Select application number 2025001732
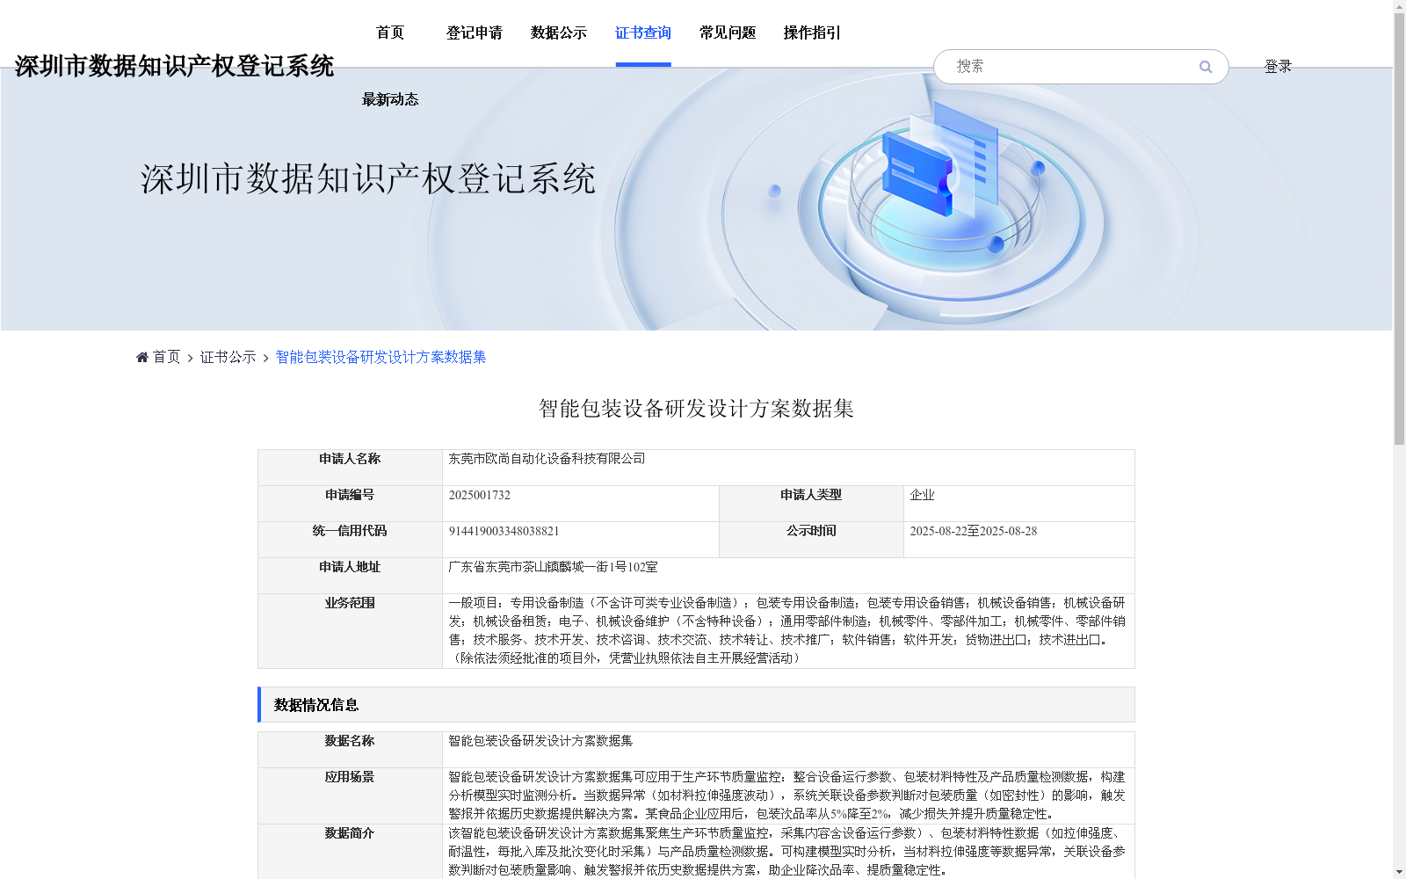Screen dimensions: 1406x879 [x=480, y=495]
